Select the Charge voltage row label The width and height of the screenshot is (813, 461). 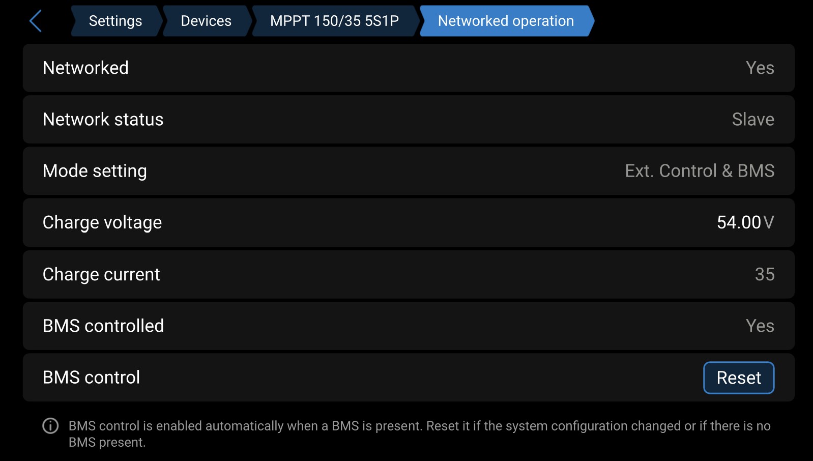[102, 223]
